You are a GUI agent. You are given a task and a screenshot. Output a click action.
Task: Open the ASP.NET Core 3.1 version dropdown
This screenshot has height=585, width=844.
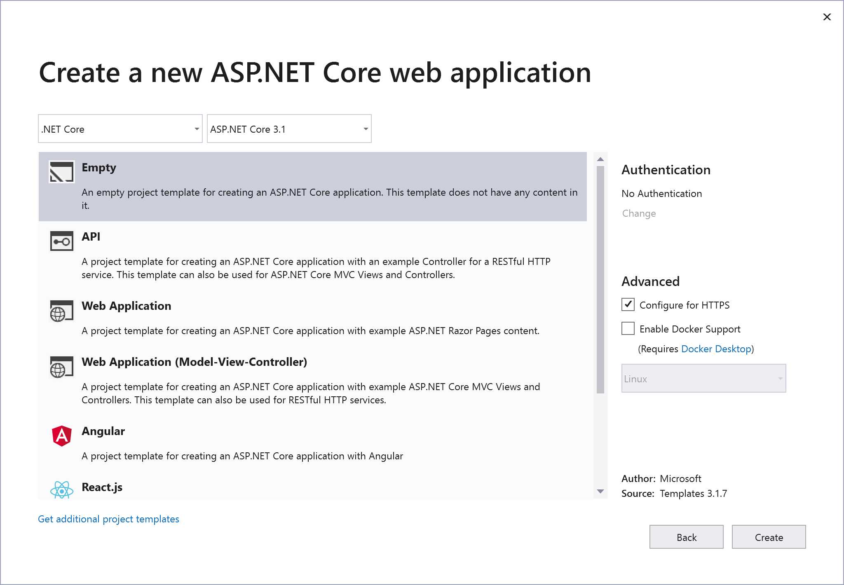pyautogui.click(x=289, y=129)
